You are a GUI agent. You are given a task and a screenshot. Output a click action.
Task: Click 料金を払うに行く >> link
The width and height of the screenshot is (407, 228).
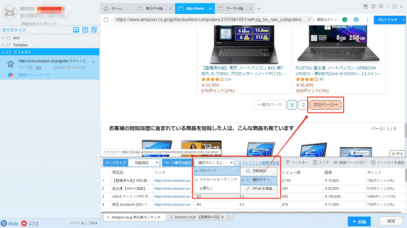point(39,23)
